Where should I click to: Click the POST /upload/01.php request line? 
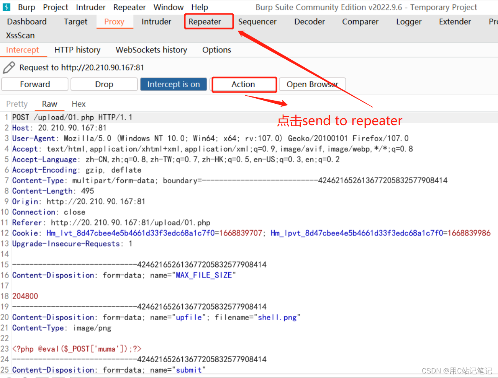(x=72, y=117)
